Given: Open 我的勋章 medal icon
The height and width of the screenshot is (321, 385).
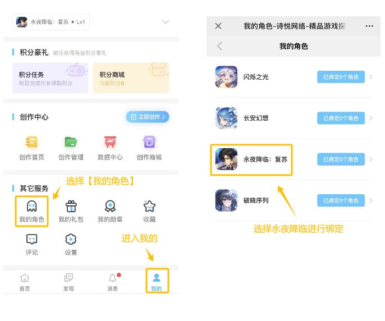Looking at the screenshot, I should coord(110,206).
